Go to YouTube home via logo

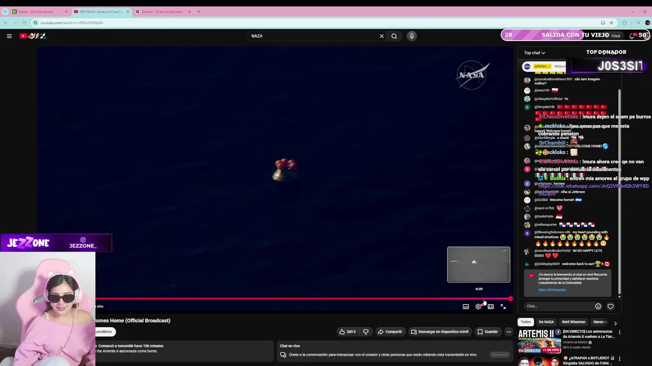[33, 36]
